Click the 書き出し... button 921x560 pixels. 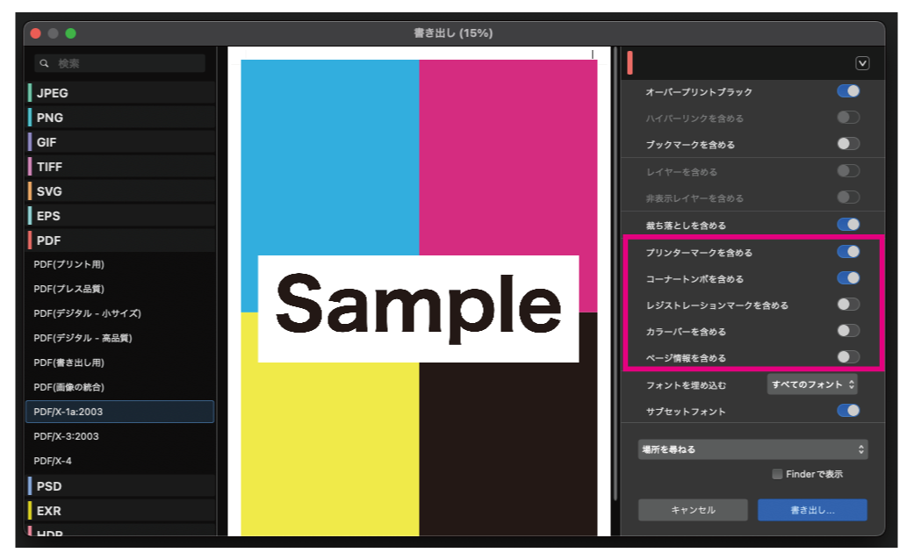pyautogui.click(x=812, y=510)
